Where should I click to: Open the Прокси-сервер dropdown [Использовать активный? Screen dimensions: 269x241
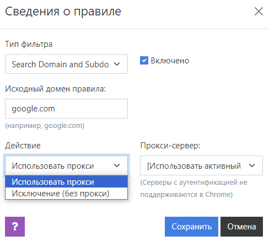[201, 165]
